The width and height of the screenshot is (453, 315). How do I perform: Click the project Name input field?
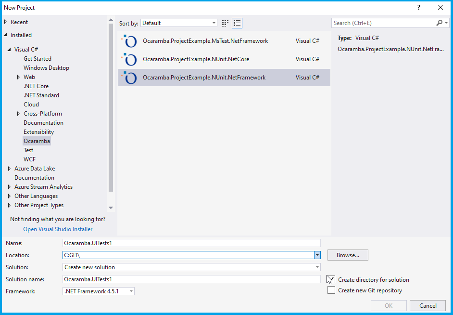click(x=191, y=243)
